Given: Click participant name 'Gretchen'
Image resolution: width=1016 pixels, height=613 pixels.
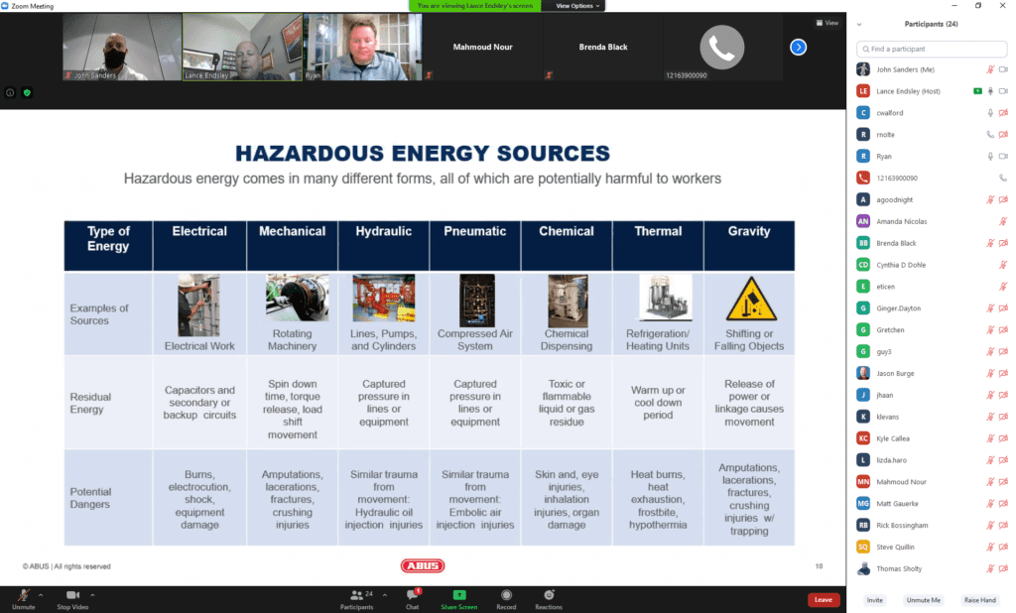Looking at the screenshot, I should (x=890, y=330).
